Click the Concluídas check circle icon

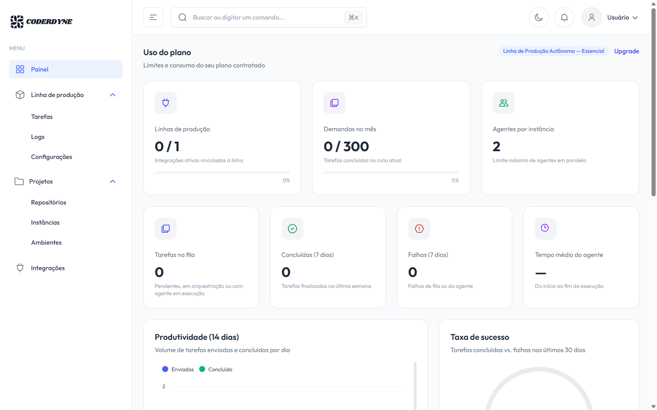pos(292,229)
